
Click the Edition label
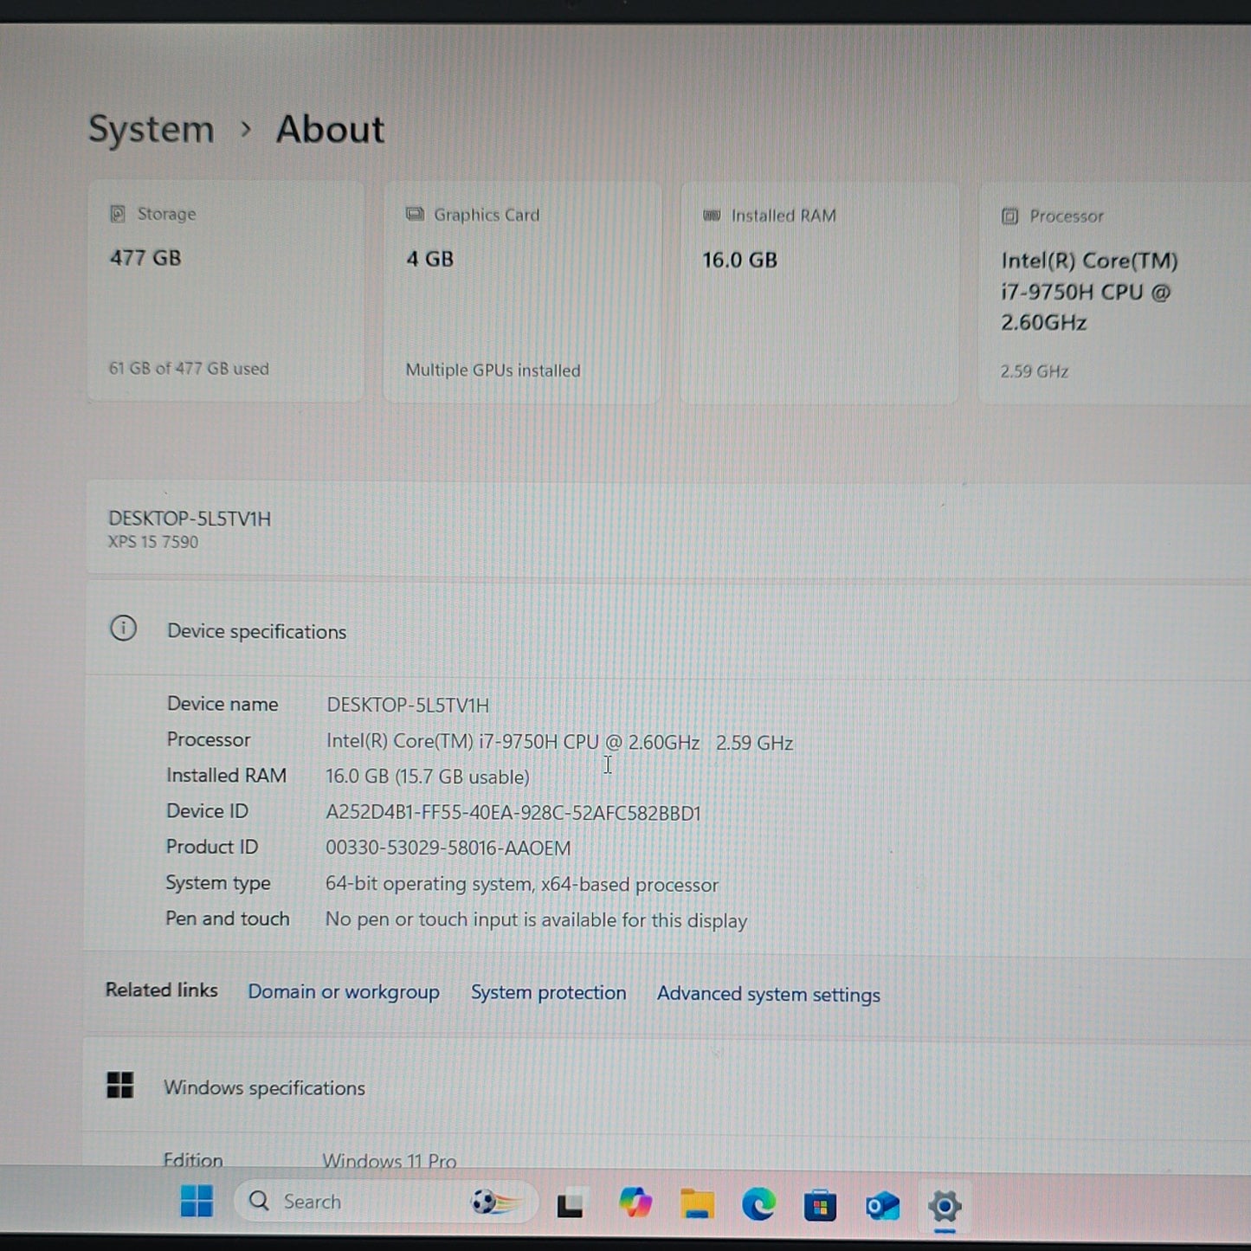tap(193, 1160)
